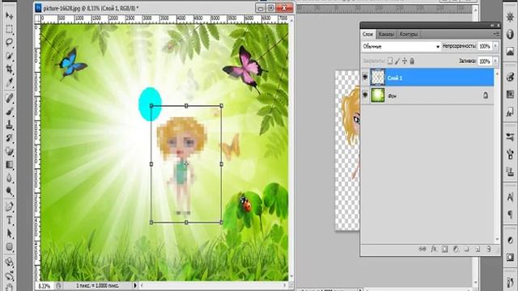Collapse the Layers panel to icons
Image resolution: width=518 pixels, height=291 pixels.
pos(492,25)
